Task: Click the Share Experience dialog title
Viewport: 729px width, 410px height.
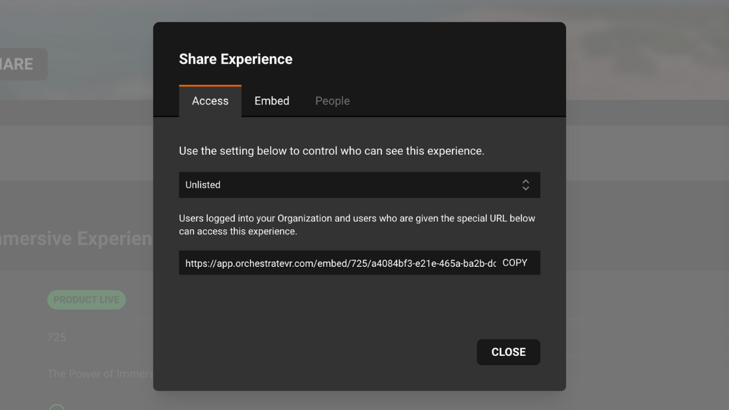Action: tap(236, 59)
